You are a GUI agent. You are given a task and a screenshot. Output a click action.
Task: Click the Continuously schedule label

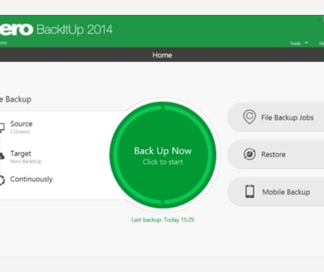[x=31, y=180]
